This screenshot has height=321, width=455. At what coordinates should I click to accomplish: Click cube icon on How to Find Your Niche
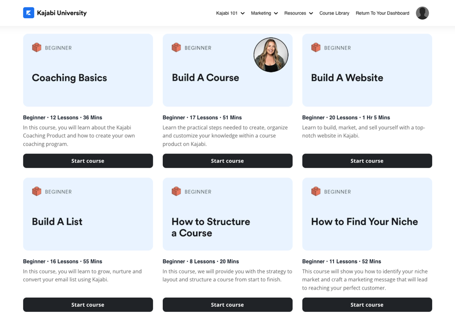(315, 191)
